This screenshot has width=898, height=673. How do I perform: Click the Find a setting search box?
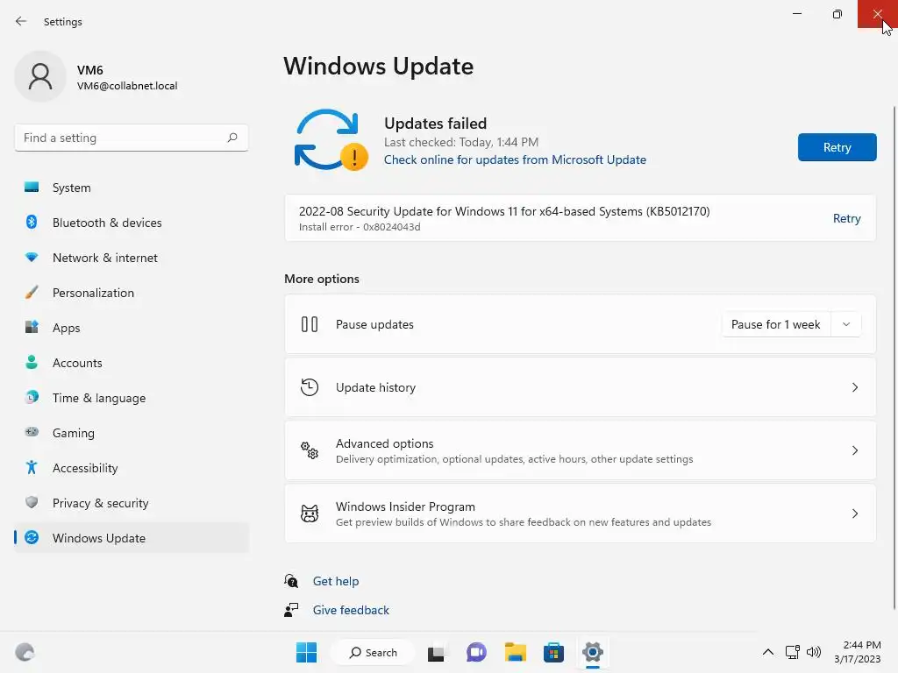(123, 138)
